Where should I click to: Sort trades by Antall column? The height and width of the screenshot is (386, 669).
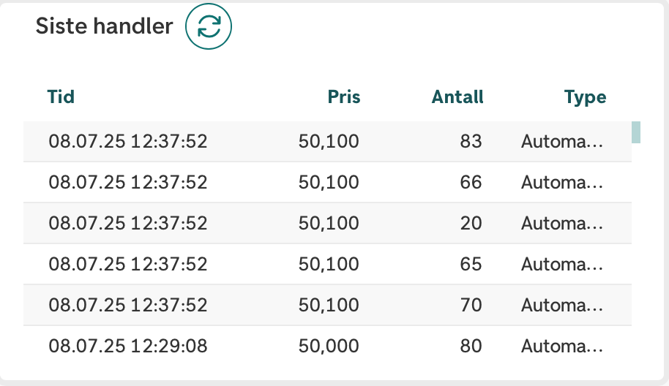tap(457, 96)
